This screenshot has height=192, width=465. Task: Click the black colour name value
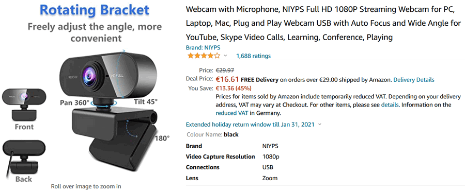pyautogui.click(x=231, y=135)
